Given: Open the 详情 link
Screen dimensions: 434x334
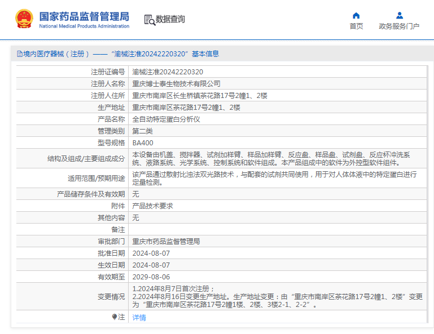Looking at the screenshot, I should [139, 318].
